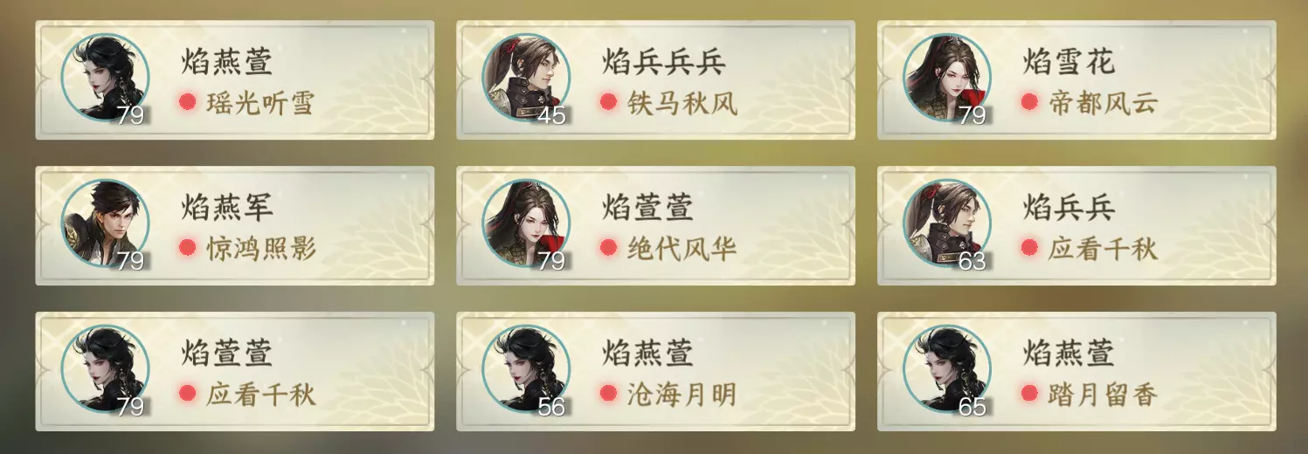Click the 焰雪花 avatar portrait
1308x454 pixels.
[947, 78]
